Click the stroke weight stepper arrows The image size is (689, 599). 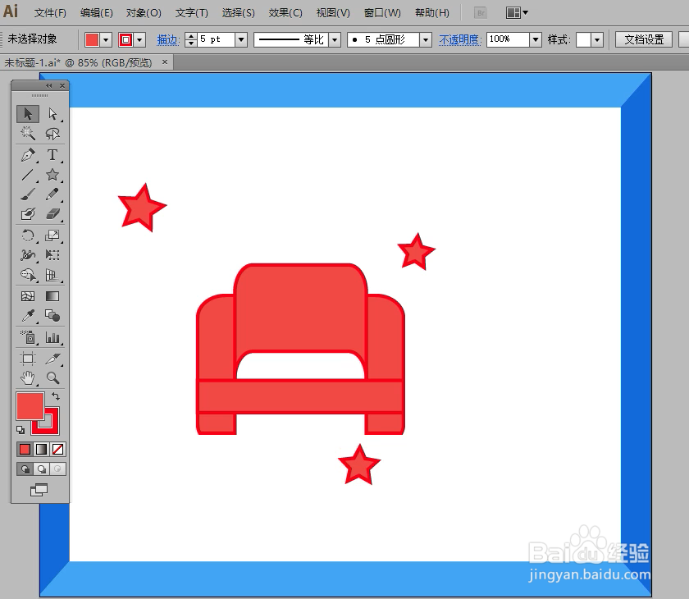pyautogui.click(x=190, y=39)
